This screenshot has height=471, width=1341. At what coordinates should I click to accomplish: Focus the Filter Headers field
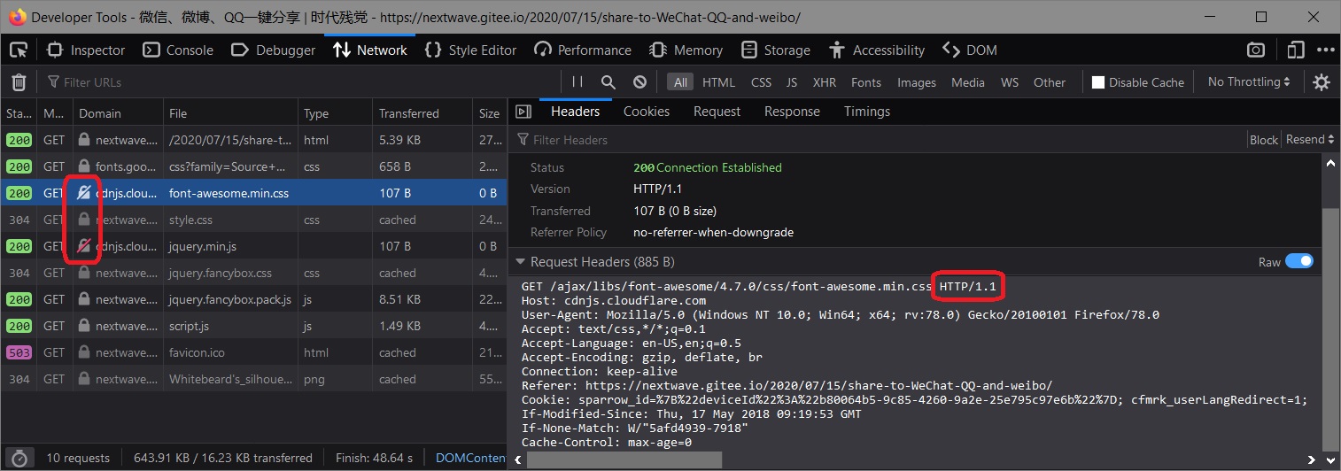click(x=877, y=140)
